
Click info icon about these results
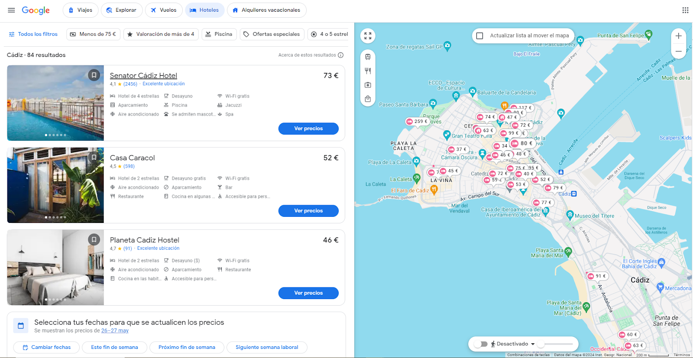click(x=341, y=55)
